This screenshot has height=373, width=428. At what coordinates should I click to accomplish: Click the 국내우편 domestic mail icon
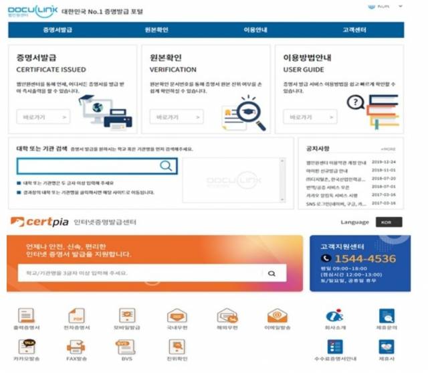[177, 316]
